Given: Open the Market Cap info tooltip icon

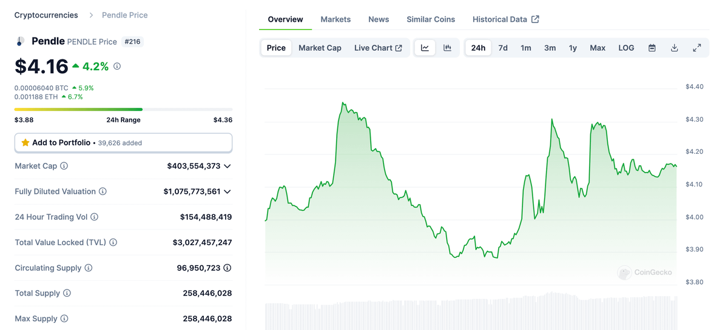Looking at the screenshot, I should pyautogui.click(x=64, y=166).
